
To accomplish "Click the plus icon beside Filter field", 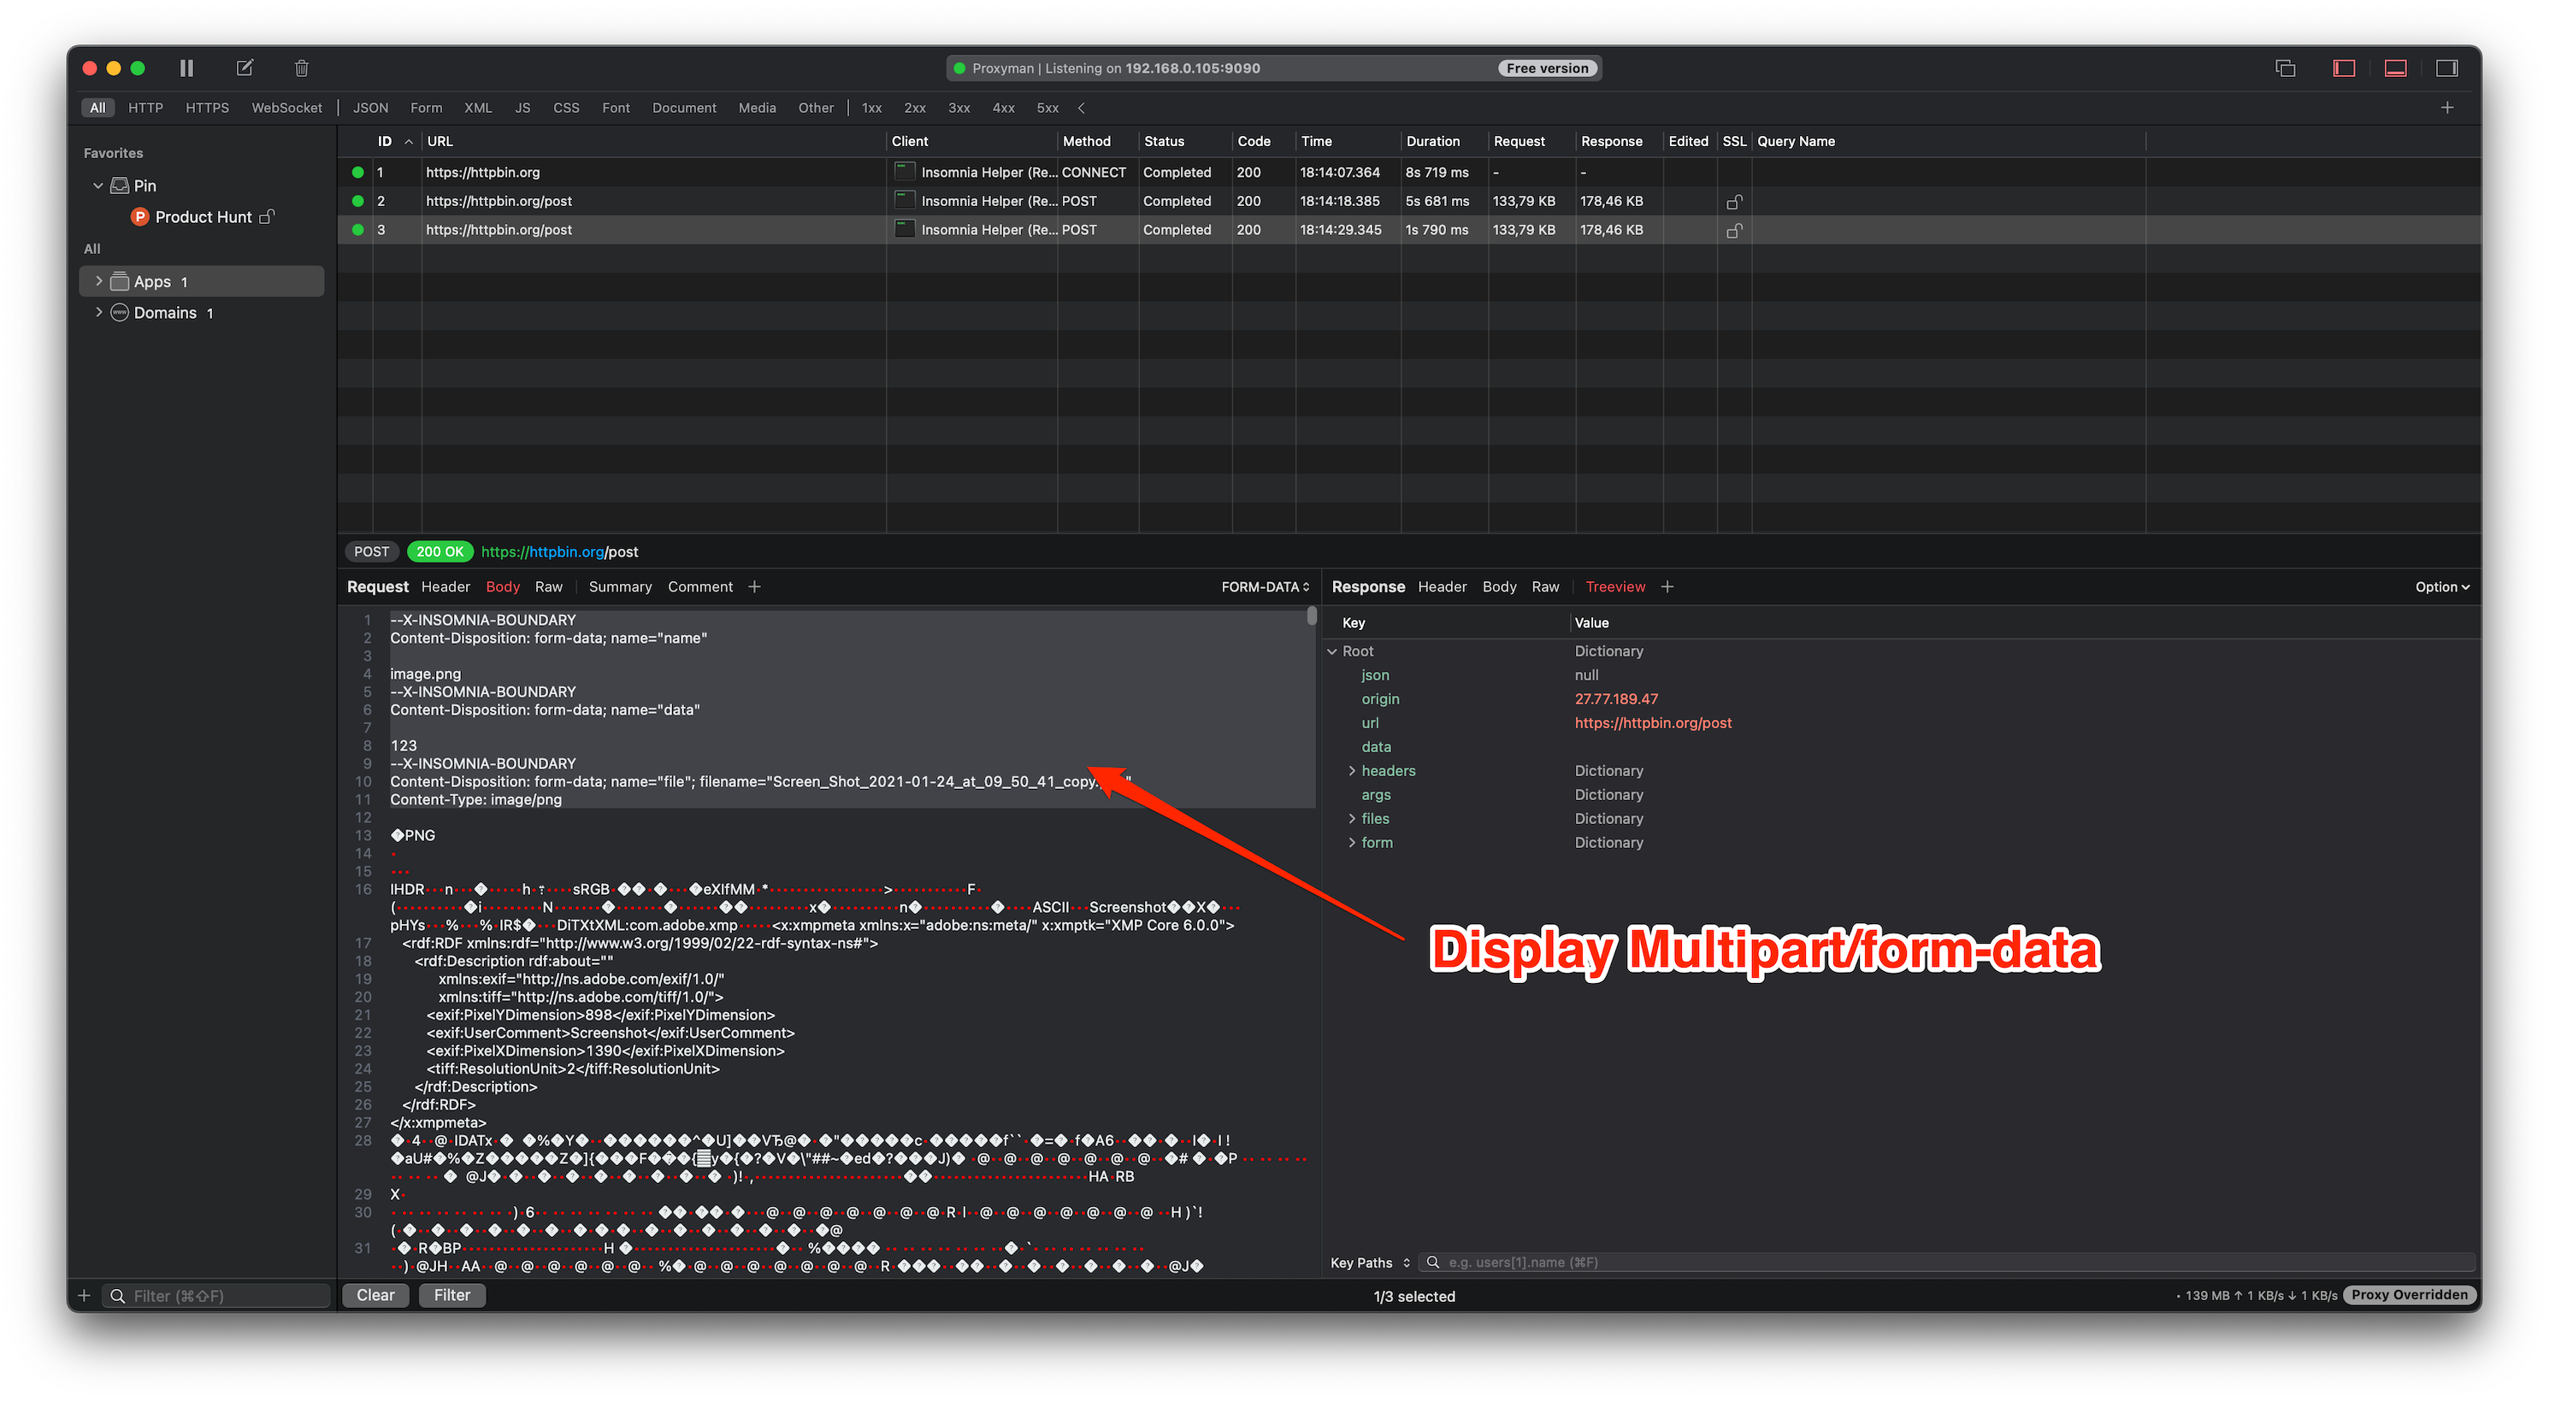I will [84, 1295].
